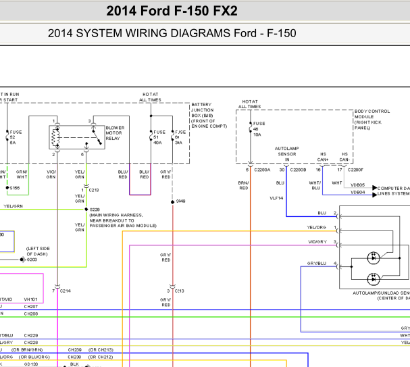The image size is (410, 367).
Task: Select connector label C2280B
Action: click(x=298, y=170)
